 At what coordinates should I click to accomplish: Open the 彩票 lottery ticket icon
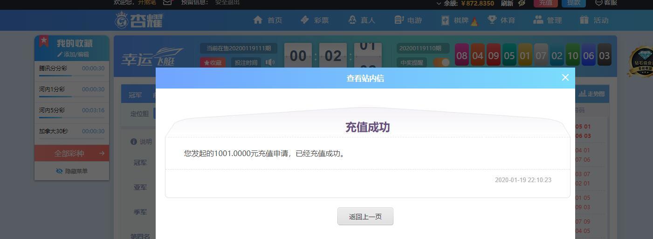pos(305,20)
